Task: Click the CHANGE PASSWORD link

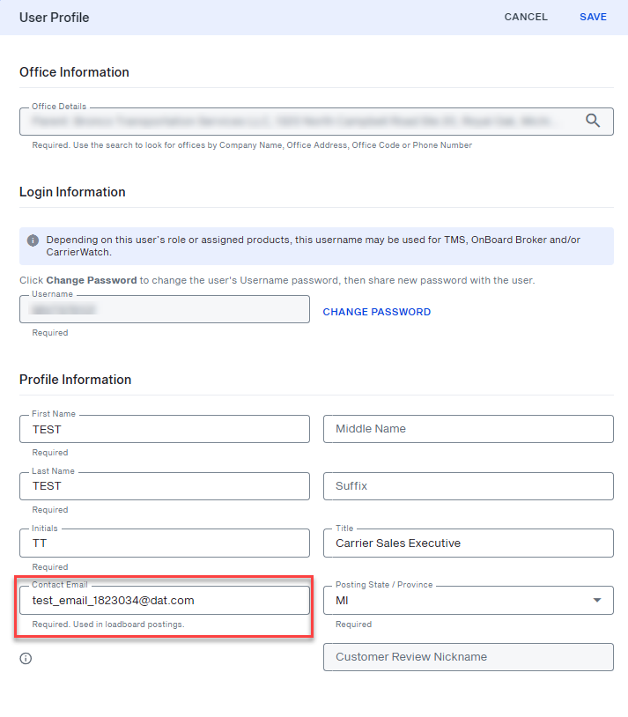Action: (x=376, y=312)
